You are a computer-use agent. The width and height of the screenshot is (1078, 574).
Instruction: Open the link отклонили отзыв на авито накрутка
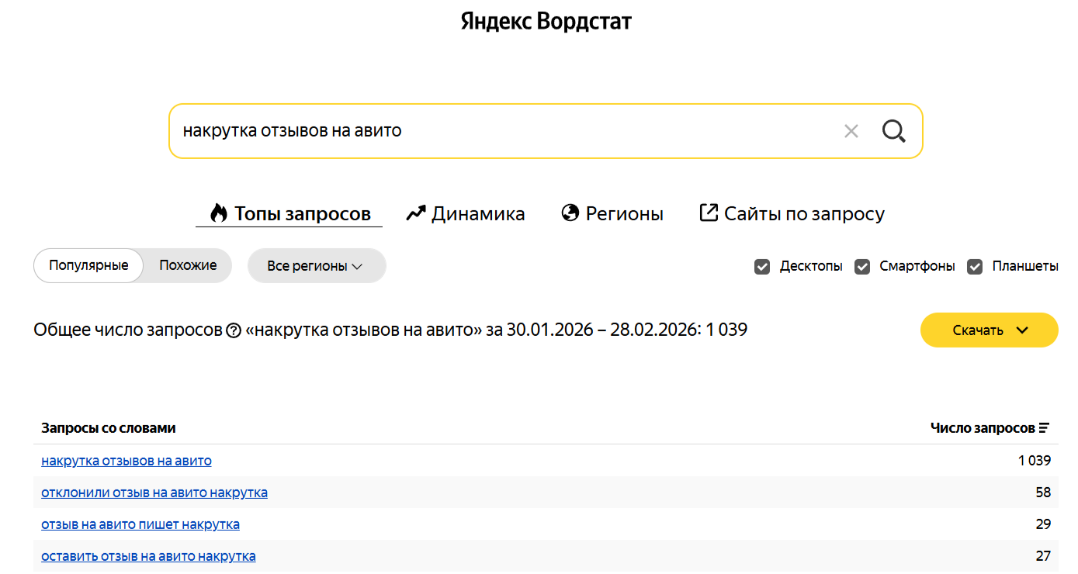point(154,492)
